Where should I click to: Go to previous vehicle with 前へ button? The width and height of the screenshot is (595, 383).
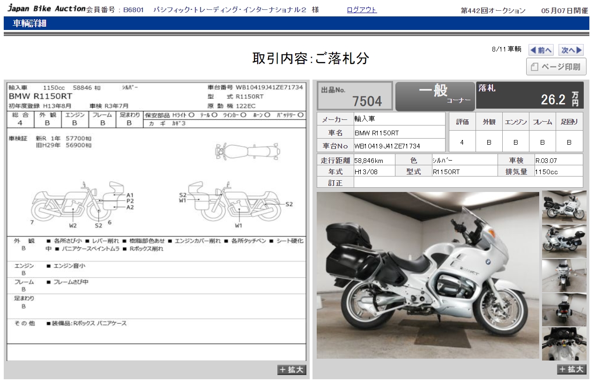point(541,50)
